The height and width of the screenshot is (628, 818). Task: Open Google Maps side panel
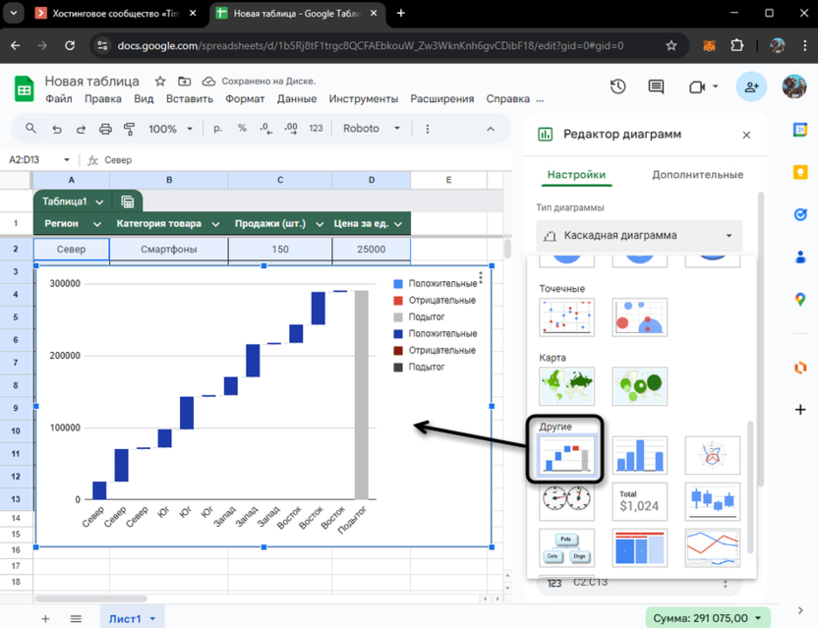point(800,300)
